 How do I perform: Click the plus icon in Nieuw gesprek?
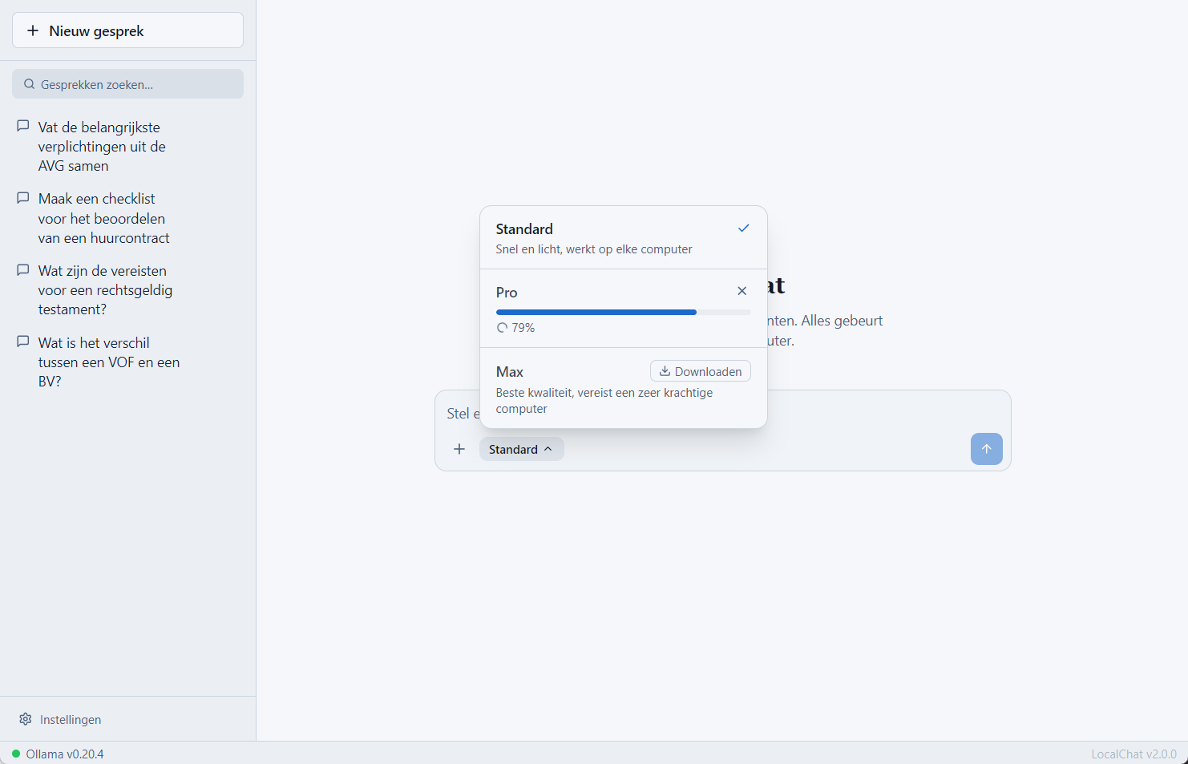point(33,30)
